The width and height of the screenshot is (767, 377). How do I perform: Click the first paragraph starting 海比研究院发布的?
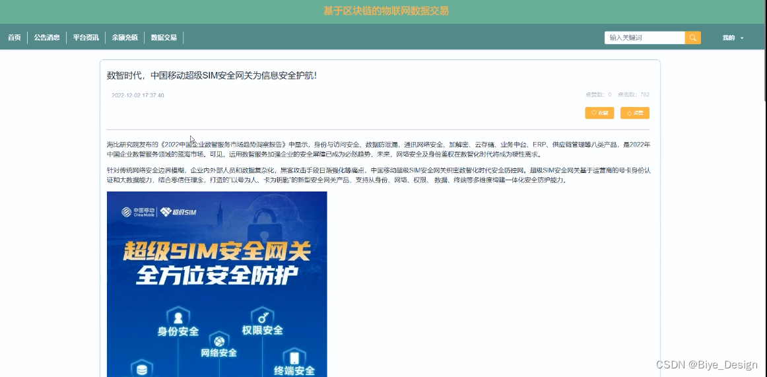click(379, 150)
